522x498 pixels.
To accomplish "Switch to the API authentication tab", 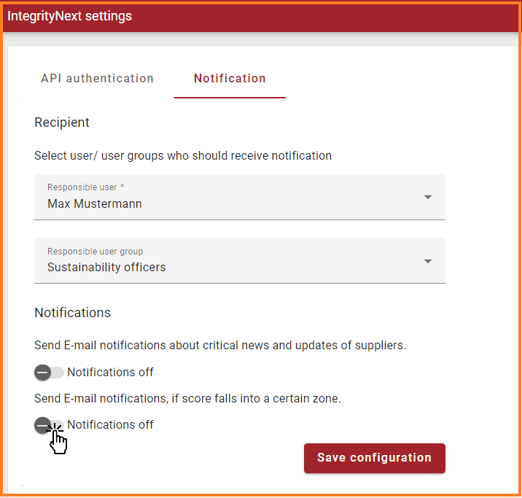I will click(97, 79).
